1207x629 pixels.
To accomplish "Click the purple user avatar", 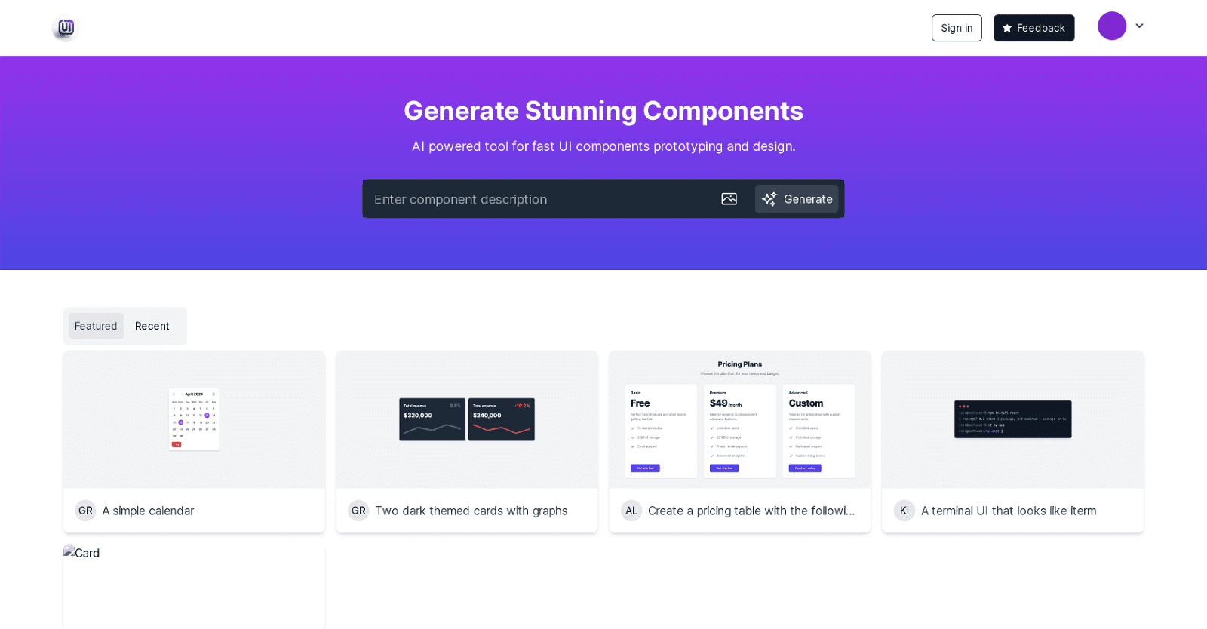I will pos(1111,26).
